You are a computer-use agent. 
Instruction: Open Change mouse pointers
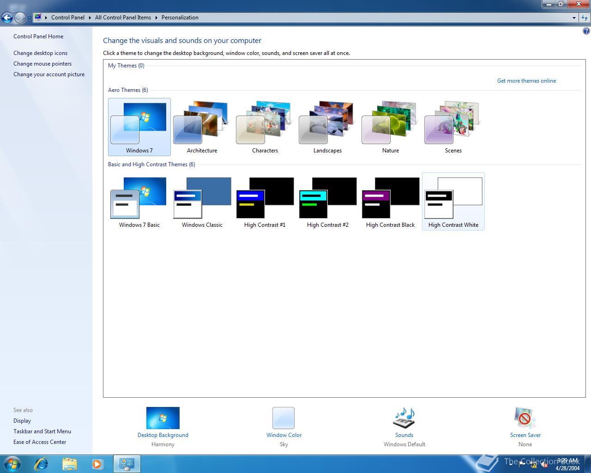pos(42,64)
